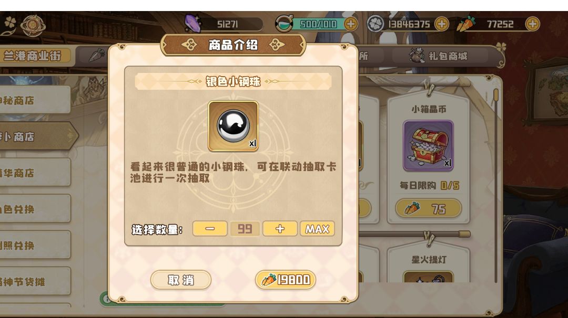Cancel the purchase with 取消

(x=181, y=280)
